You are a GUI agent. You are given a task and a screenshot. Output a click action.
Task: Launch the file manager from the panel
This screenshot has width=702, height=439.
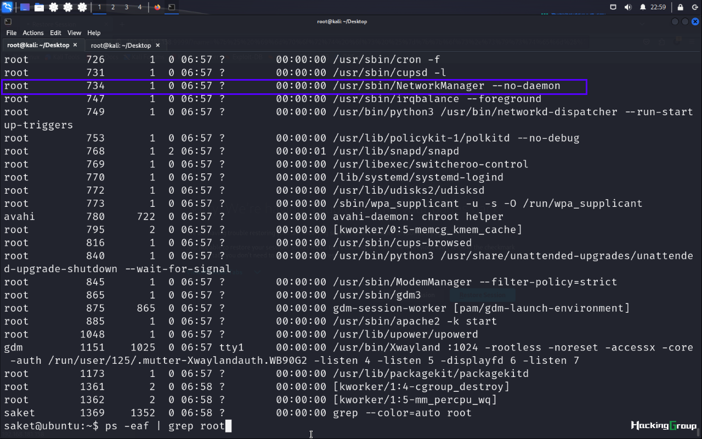pyautogui.click(x=39, y=7)
